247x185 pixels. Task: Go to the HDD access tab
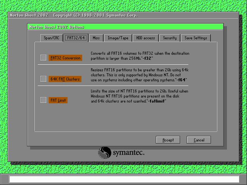(145, 38)
